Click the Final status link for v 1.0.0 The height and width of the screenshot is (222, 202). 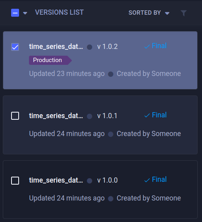(159, 179)
